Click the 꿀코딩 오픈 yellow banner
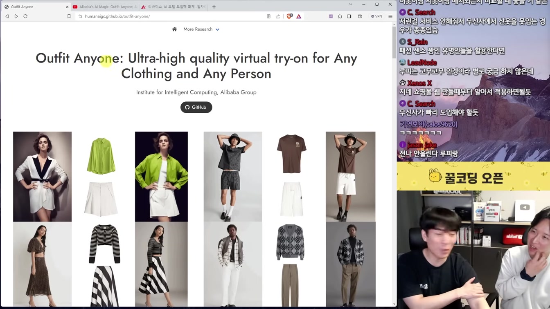Viewport: 550px width, 309px height. point(473,177)
